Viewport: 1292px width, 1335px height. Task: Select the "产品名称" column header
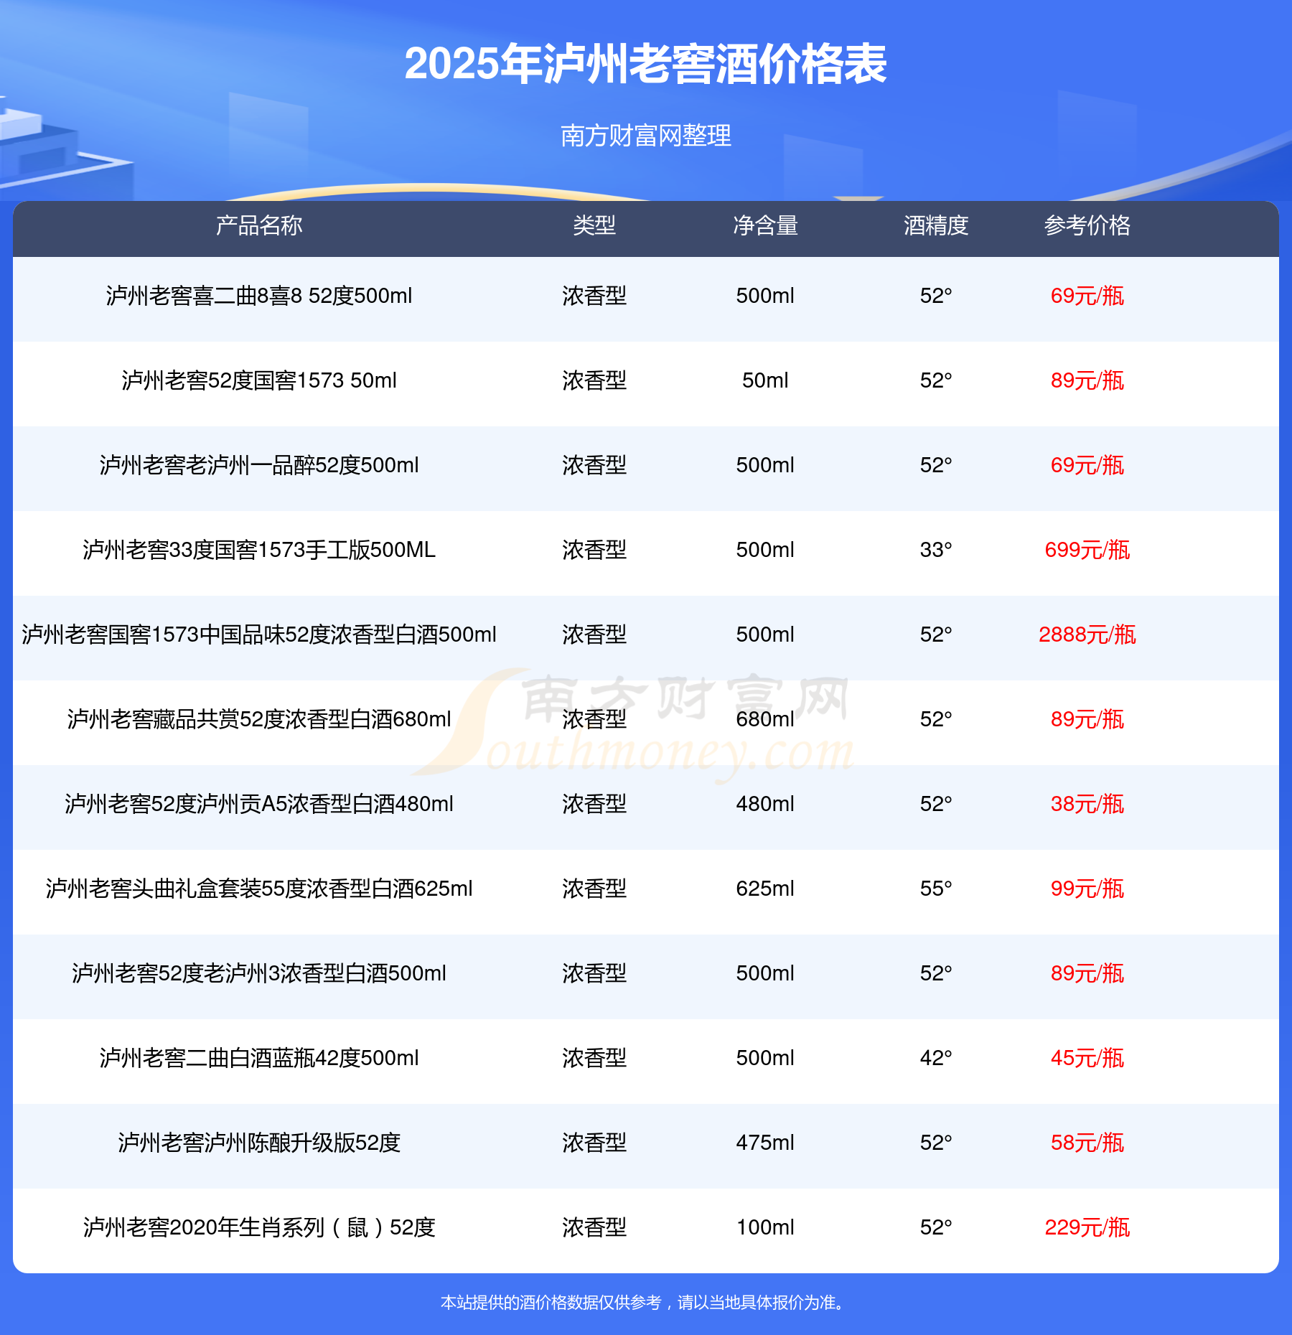point(259,225)
